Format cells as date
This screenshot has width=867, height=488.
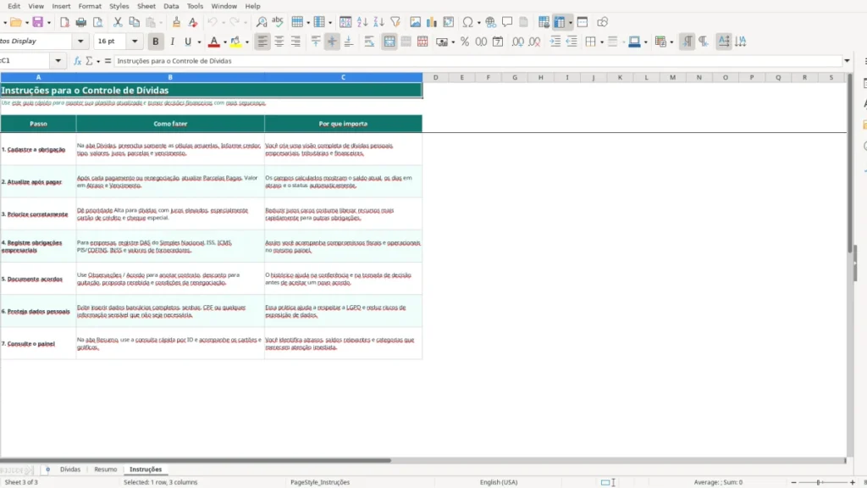point(498,42)
